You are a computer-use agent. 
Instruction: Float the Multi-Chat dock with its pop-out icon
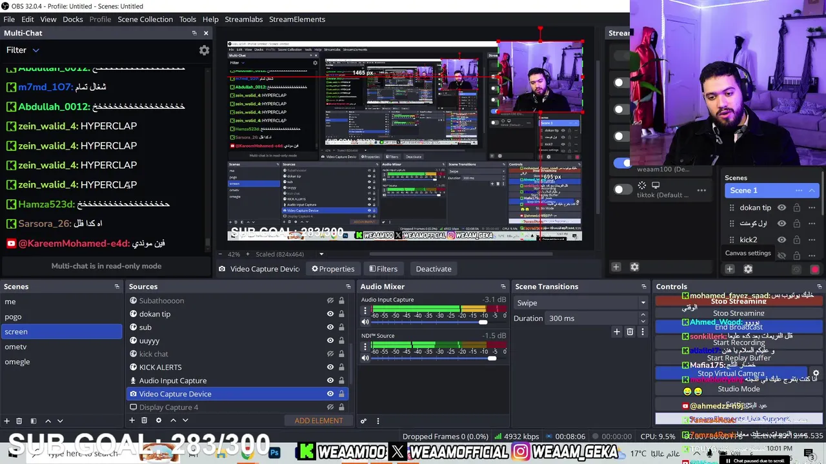pos(194,33)
